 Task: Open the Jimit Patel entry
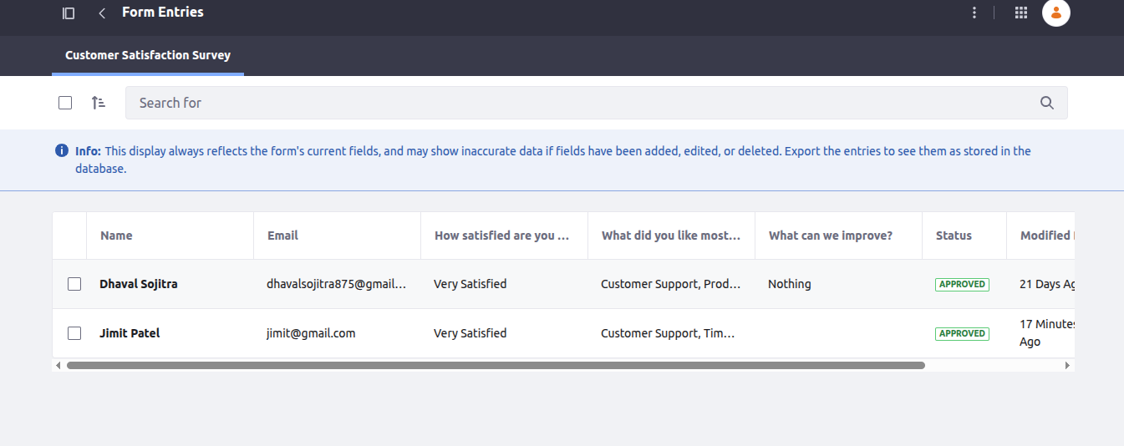pos(130,333)
